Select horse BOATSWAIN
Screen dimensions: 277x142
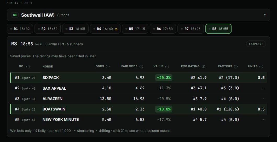tap(54, 109)
